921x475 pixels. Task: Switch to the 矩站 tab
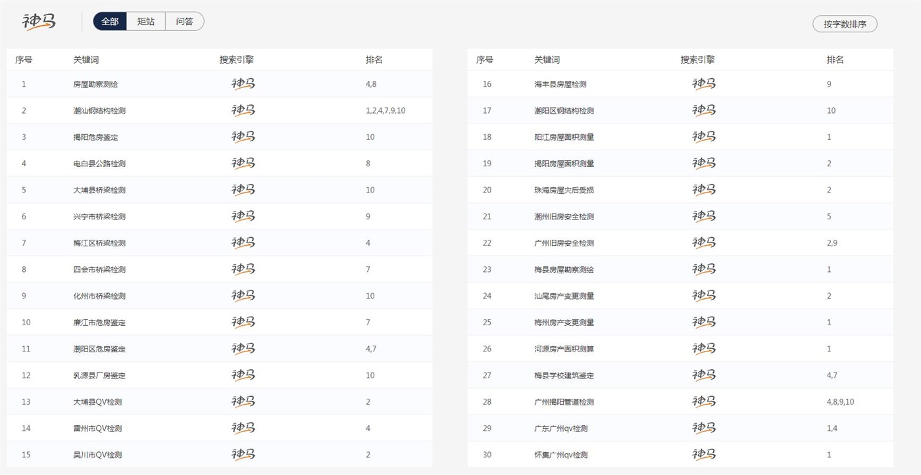point(146,22)
